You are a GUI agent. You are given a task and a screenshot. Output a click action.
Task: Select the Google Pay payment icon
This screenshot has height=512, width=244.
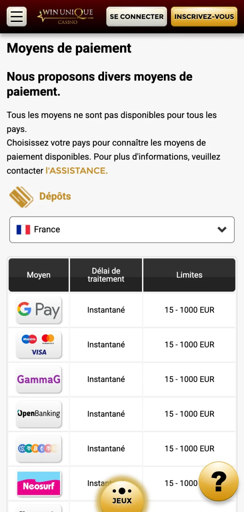click(x=38, y=310)
